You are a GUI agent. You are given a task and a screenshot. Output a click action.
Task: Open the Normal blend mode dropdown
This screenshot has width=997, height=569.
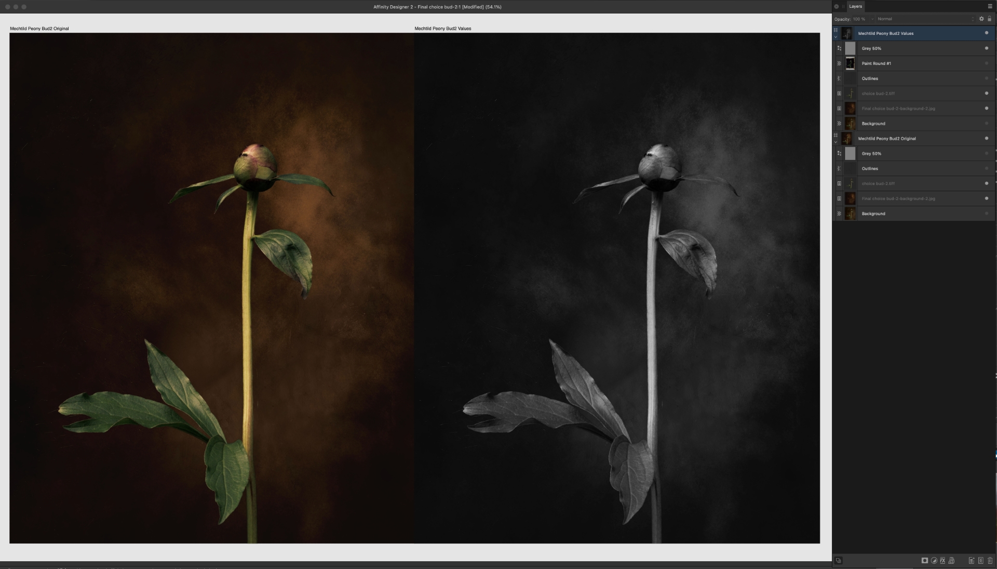(926, 19)
